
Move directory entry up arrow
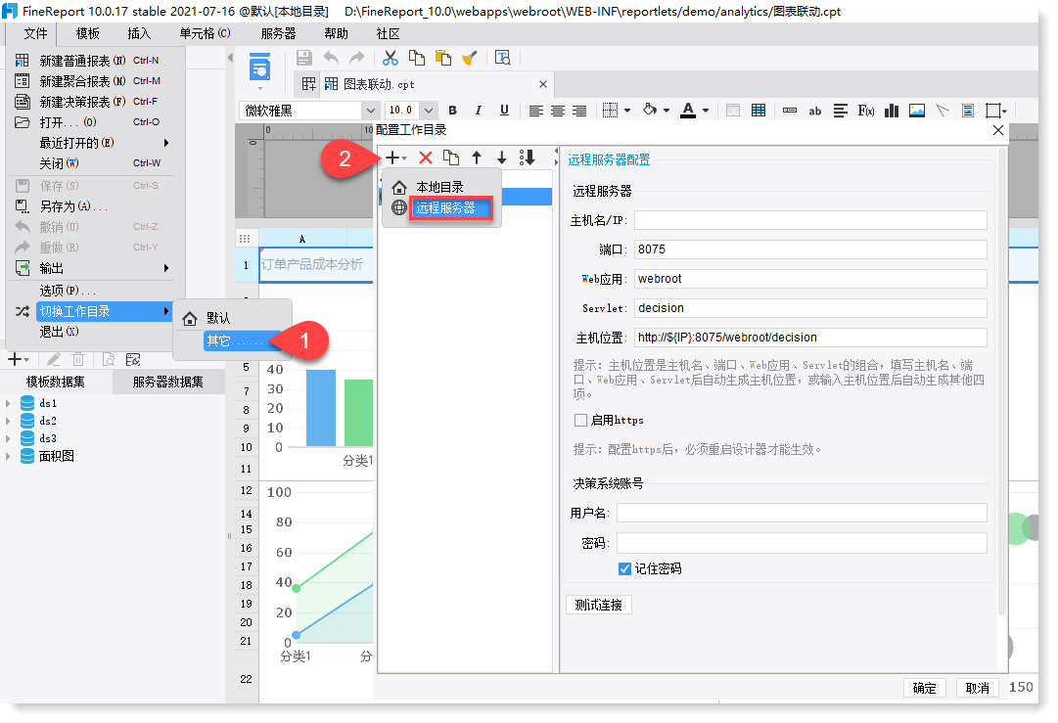(477, 158)
